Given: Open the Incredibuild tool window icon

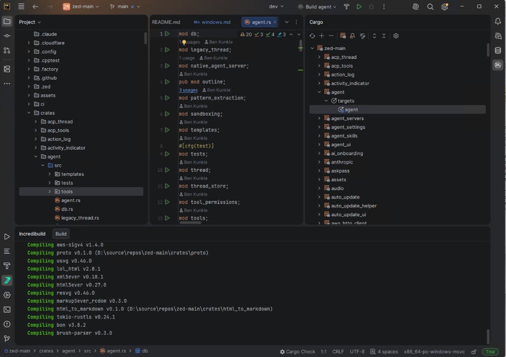Looking at the screenshot, I should pyautogui.click(x=7, y=280).
